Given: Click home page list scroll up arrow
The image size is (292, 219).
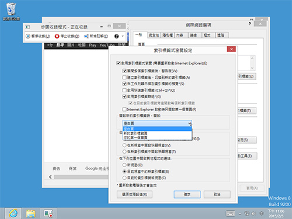Looking at the screenshot, I should coord(252,58).
